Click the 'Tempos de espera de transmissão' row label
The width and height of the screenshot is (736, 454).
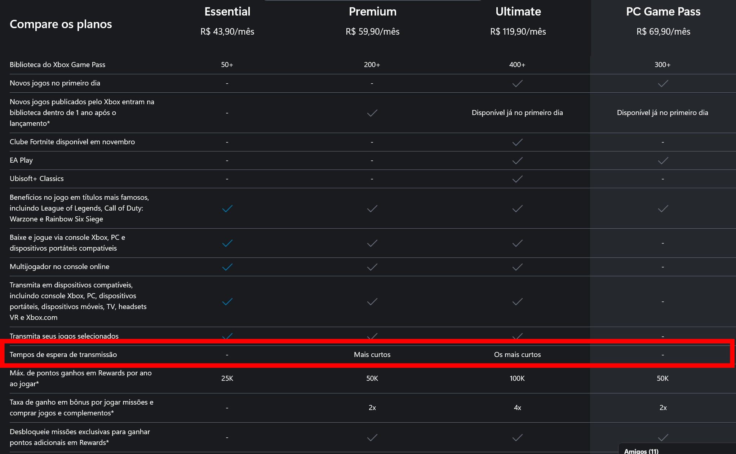pyautogui.click(x=63, y=354)
